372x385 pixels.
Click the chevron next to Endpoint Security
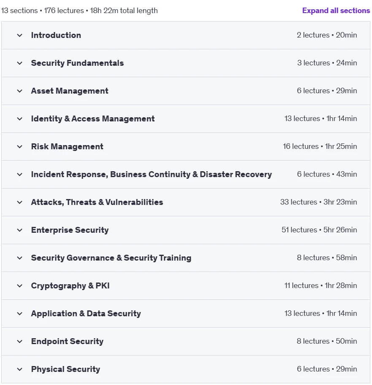[20, 341]
